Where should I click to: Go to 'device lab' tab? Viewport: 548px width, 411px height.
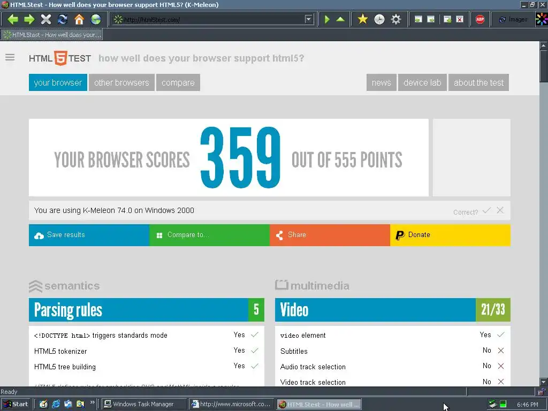pyautogui.click(x=422, y=82)
